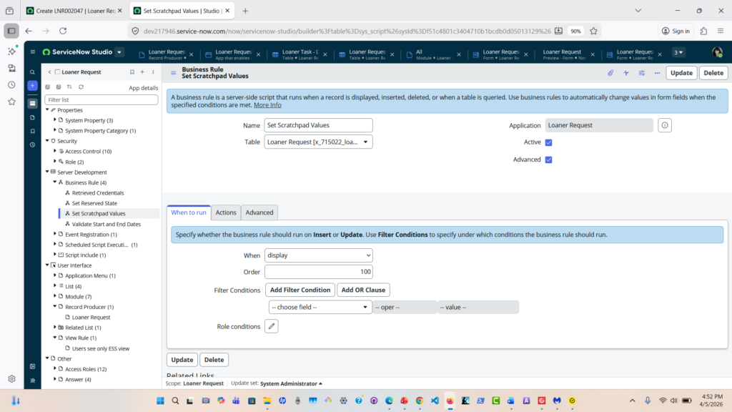Switch to the Advanced tab
This screenshot has width=732, height=412.
click(x=259, y=212)
